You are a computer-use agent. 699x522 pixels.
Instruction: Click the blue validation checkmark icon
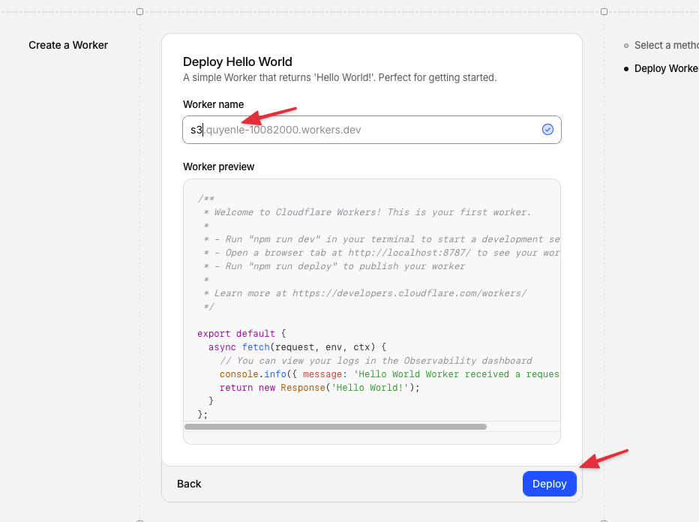click(547, 130)
